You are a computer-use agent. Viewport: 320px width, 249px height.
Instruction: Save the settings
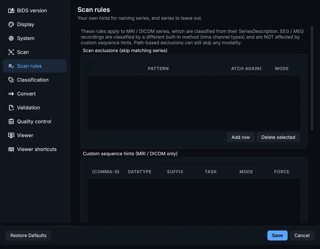(277, 235)
